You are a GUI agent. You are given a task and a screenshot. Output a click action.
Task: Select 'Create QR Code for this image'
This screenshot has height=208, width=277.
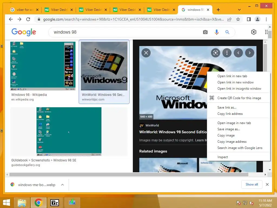[x=239, y=98]
